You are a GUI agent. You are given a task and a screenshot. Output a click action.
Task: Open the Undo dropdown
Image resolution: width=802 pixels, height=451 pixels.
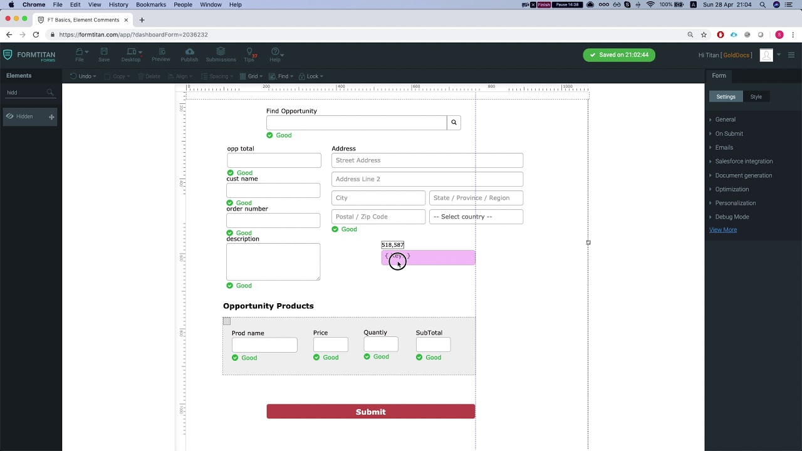point(83,76)
